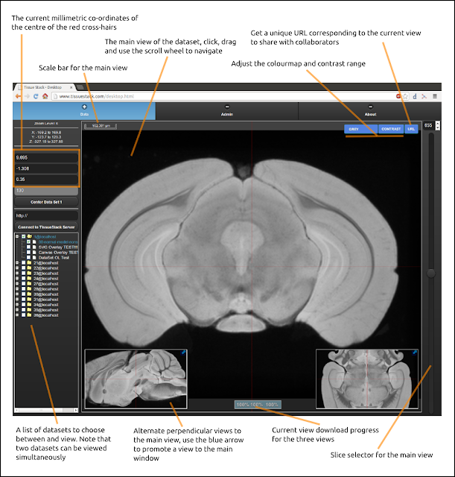Expand the 30@localhost tree node

[x=17, y=294]
